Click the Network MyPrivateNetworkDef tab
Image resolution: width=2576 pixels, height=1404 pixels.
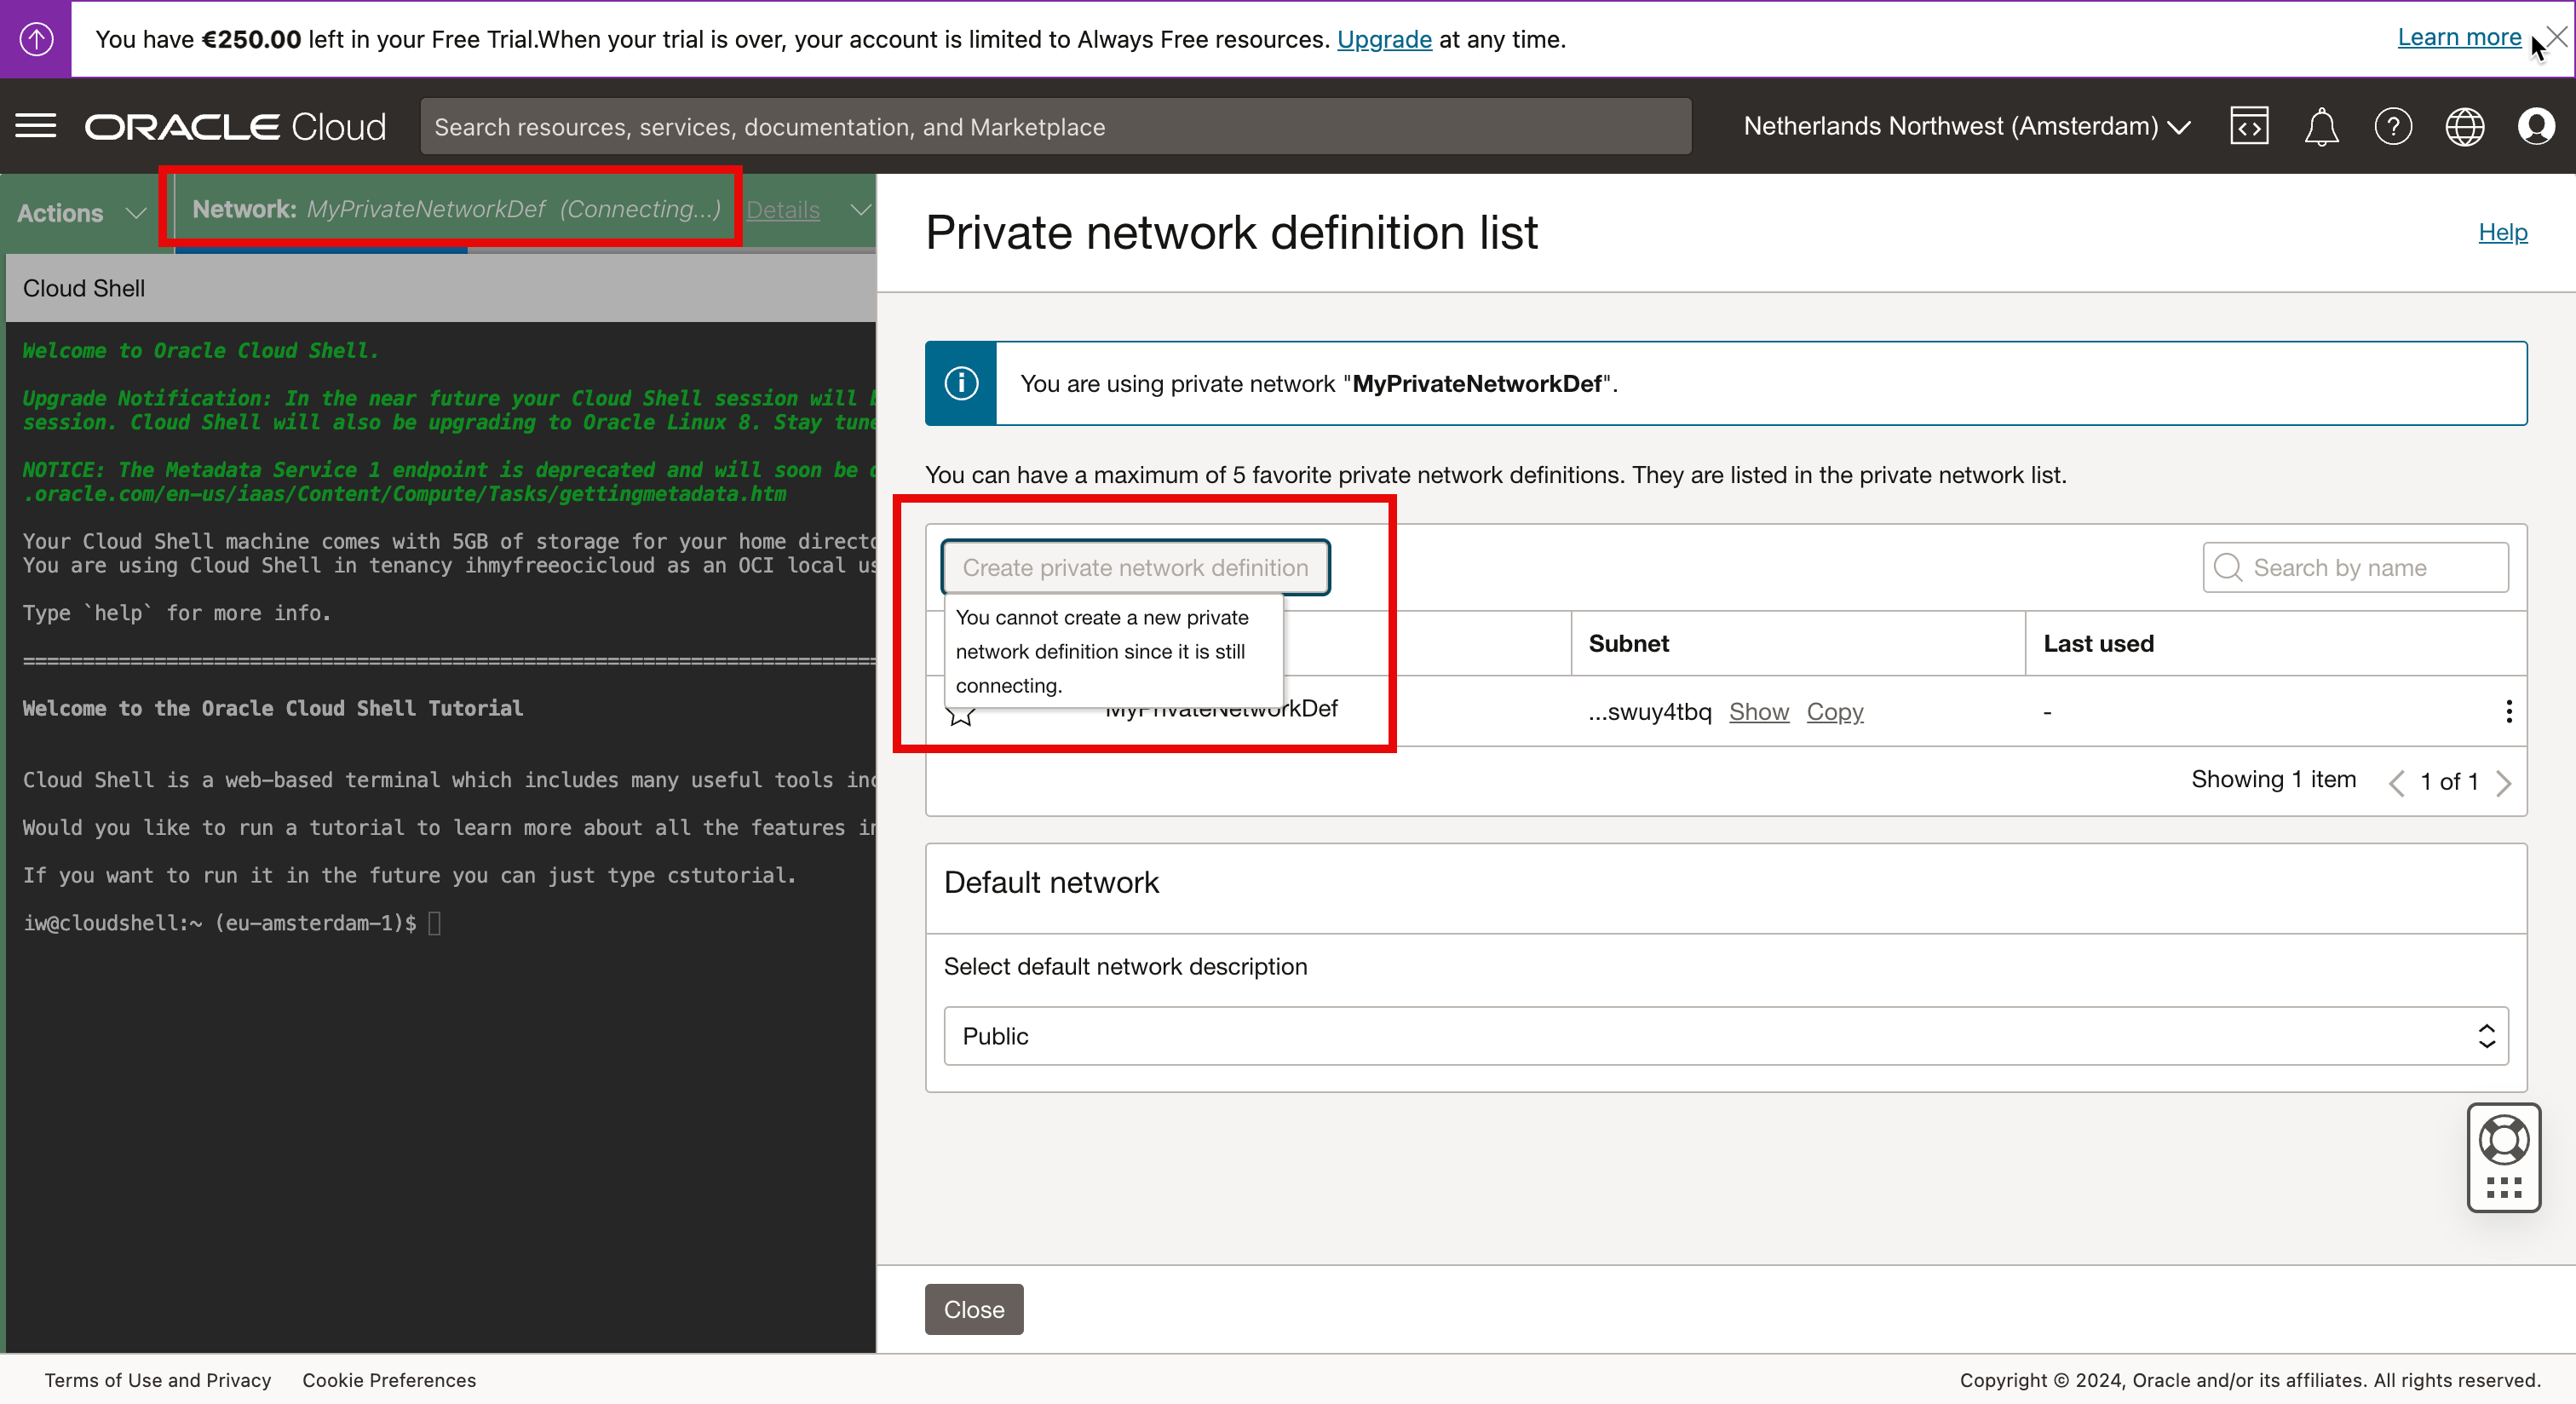pos(456,209)
